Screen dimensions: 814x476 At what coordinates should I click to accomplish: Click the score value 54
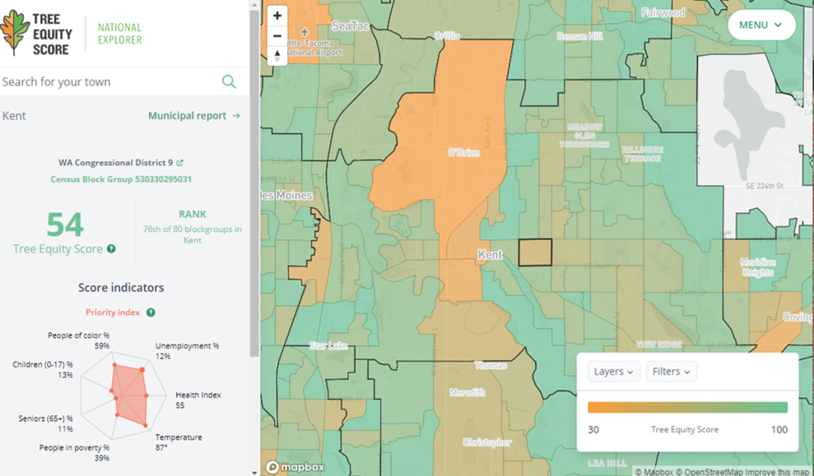(x=65, y=224)
